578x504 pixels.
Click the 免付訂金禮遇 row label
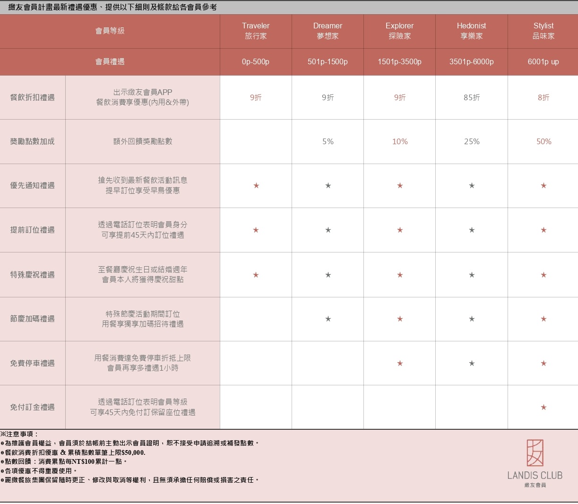[33, 407]
